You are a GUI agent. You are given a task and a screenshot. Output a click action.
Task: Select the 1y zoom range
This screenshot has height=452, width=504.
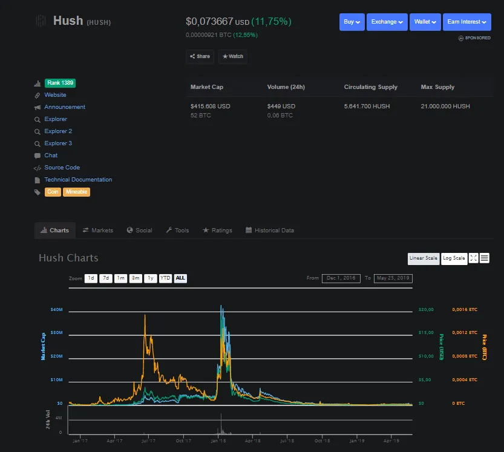point(151,278)
